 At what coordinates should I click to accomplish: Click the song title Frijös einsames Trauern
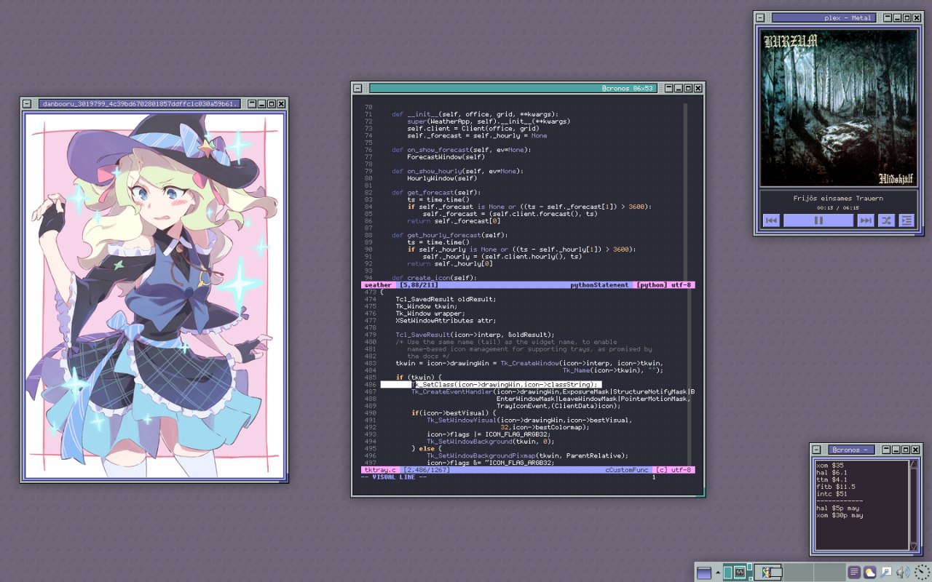click(x=838, y=198)
